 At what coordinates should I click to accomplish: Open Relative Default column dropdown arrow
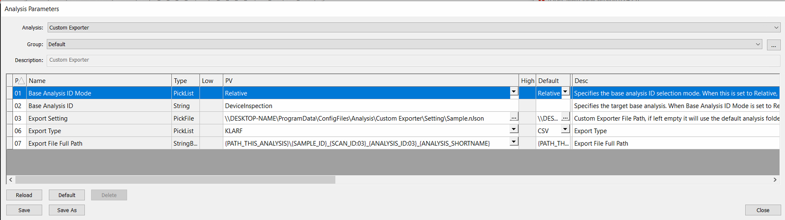tap(565, 92)
